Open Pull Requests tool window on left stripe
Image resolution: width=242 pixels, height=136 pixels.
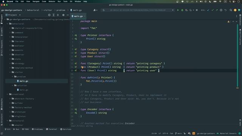2,48
